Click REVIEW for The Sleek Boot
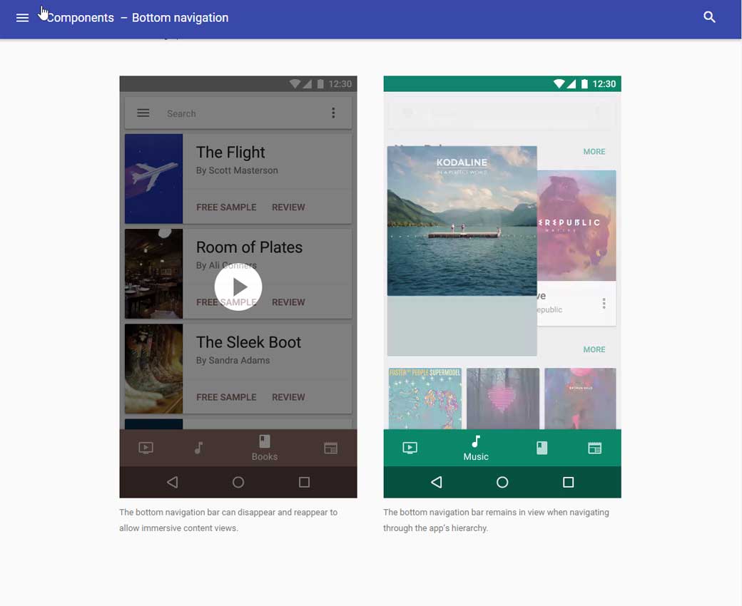Viewport: 742px width, 606px height. coord(288,397)
